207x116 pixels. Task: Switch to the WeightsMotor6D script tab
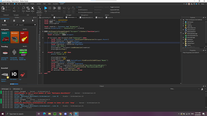[86, 18]
